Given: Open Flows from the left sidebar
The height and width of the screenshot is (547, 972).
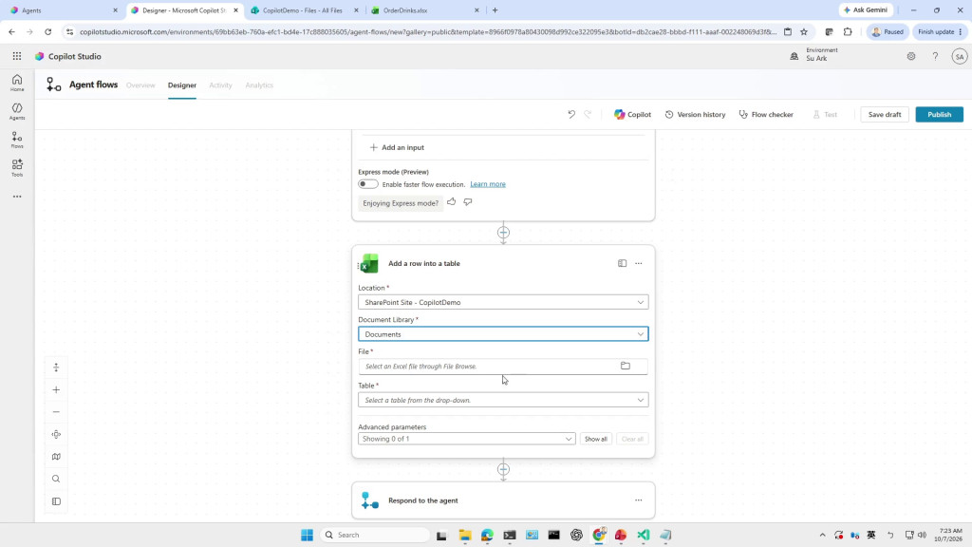Looking at the screenshot, I should click(x=17, y=140).
